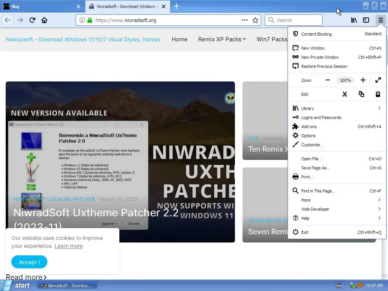Follow the Learn more cookie link
This screenshot has width=388, height=291.
pos(69,246)
